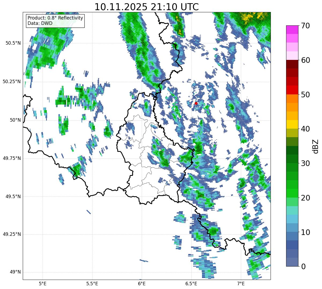
Task: Click the longitude label 6.5°E
Action: click(191, 283)
